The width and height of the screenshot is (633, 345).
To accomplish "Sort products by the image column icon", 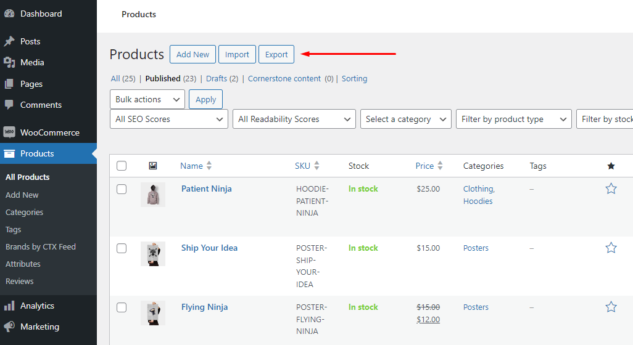I will click(x=153, y=166).
